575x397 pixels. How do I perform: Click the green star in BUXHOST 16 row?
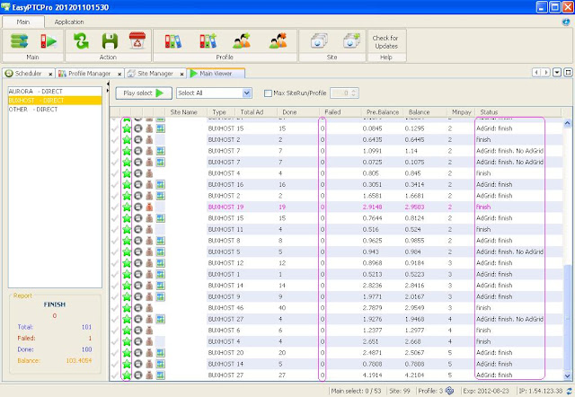pos(127,184)
